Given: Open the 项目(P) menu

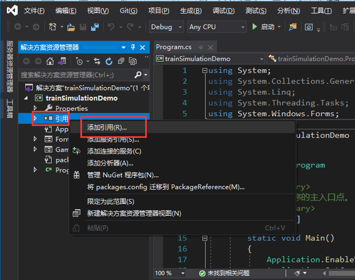Looking at the screenshot, I should tap(159, 10).
